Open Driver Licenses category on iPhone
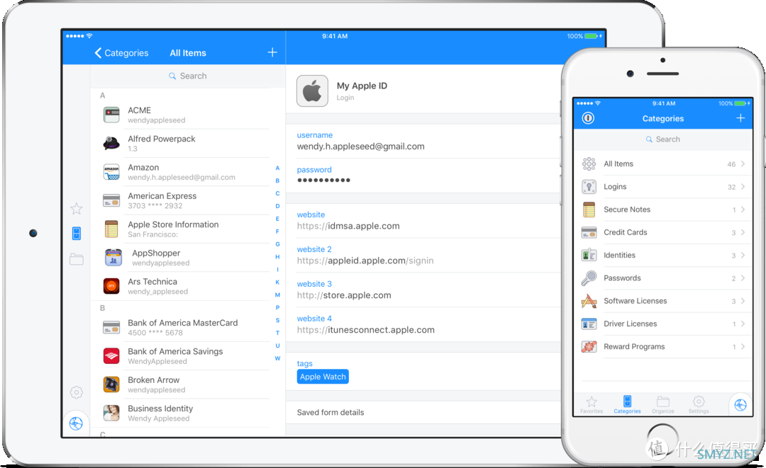This screenshot has height=468, width=766. pos(663,324)
